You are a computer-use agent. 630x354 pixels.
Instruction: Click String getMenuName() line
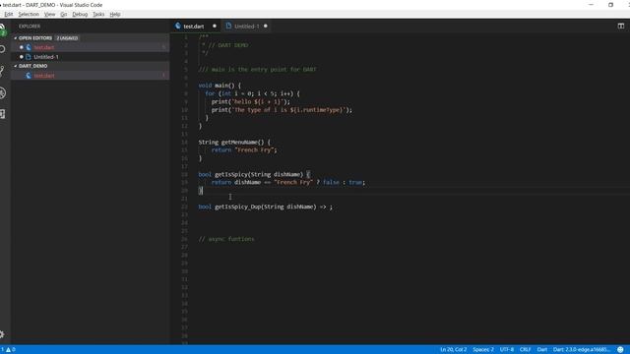[x=234, y=142]
